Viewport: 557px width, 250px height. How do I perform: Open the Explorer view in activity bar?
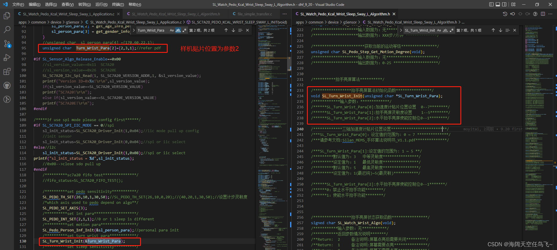pos(7,16)
